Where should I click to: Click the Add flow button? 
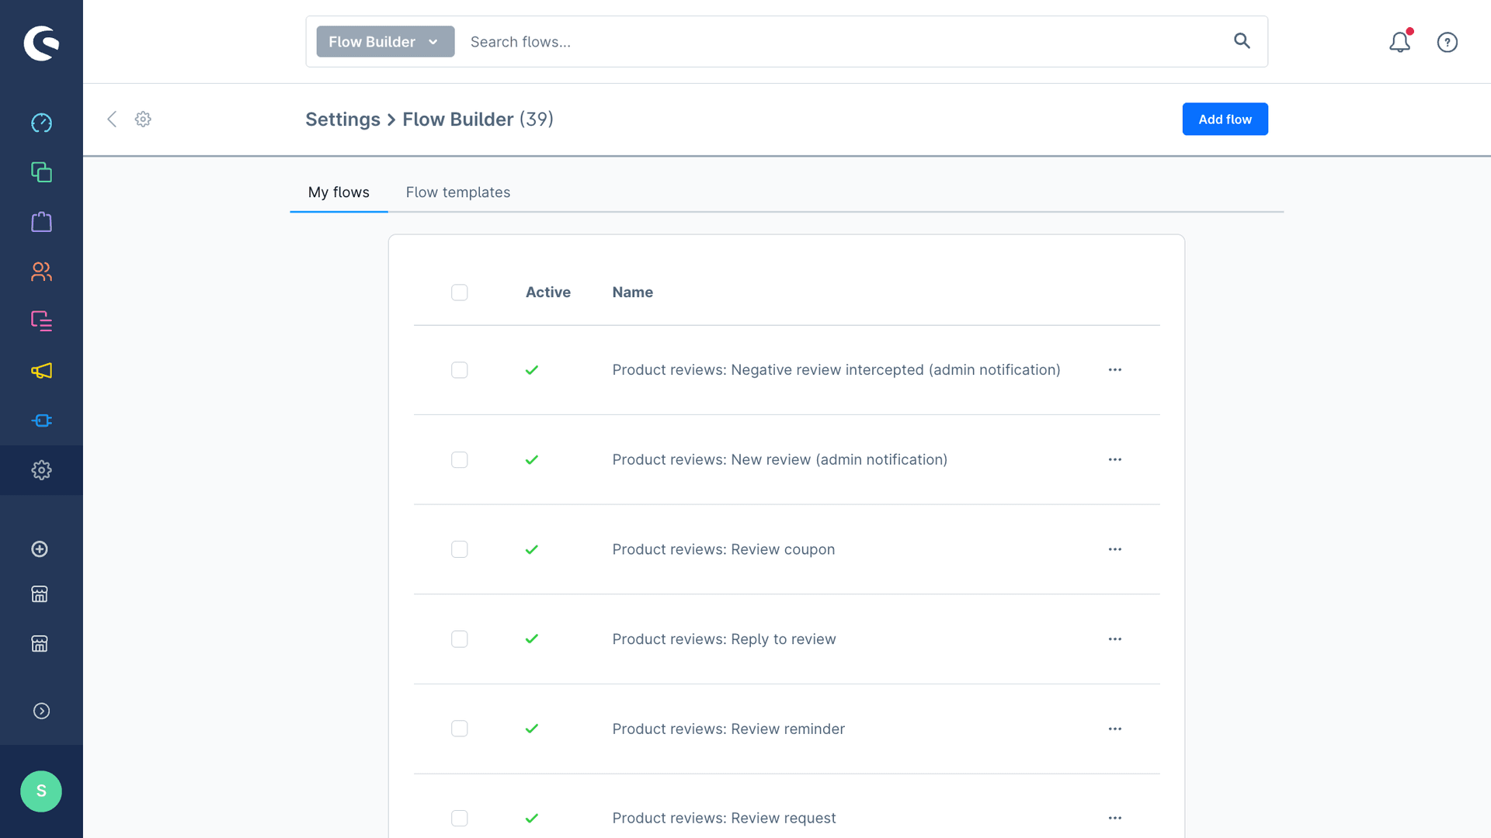coord(1225,119)
